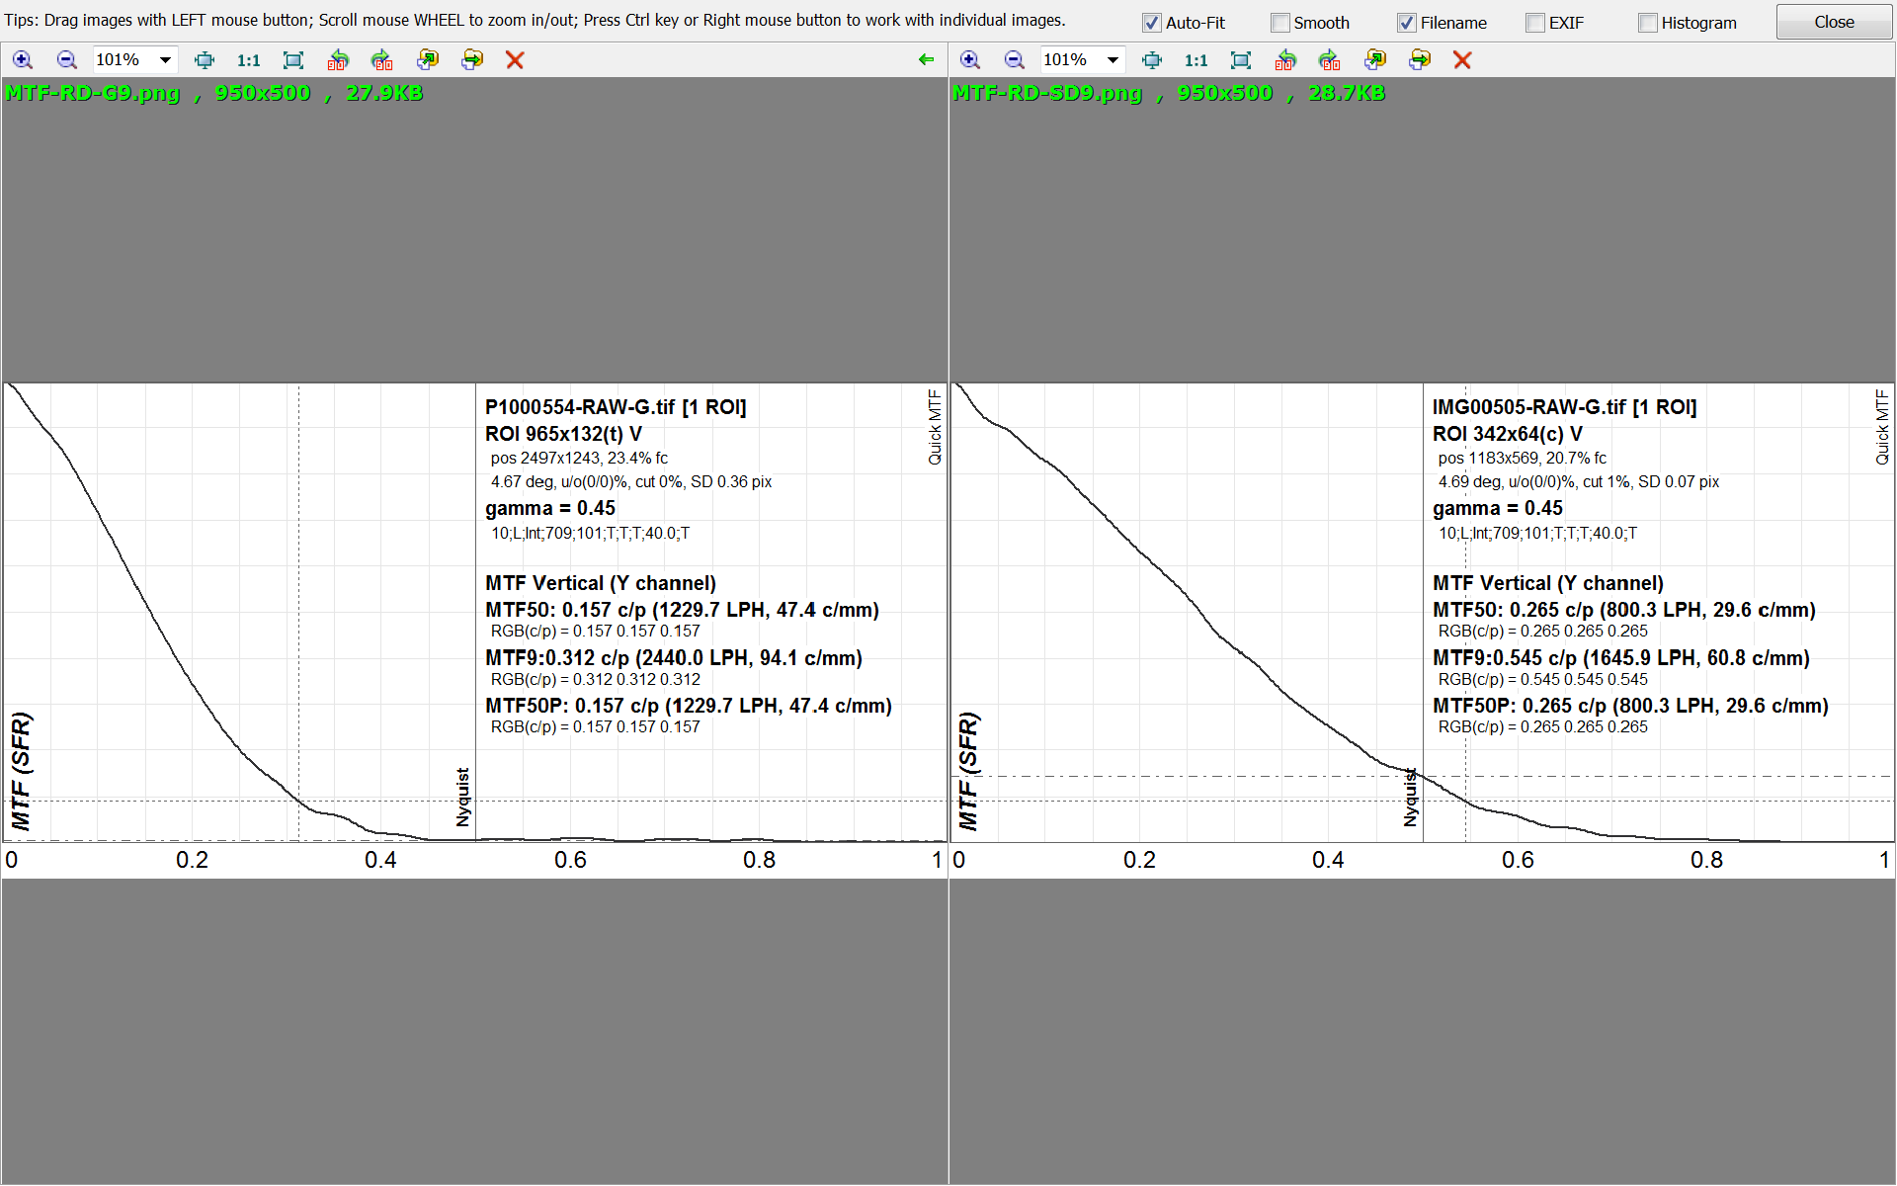Click the green arrow in left toolbar
1897x1186 pixels.
926,60
